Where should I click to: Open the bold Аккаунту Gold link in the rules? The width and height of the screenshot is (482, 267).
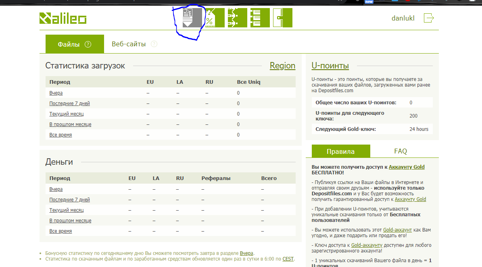[x=407, y=167]
